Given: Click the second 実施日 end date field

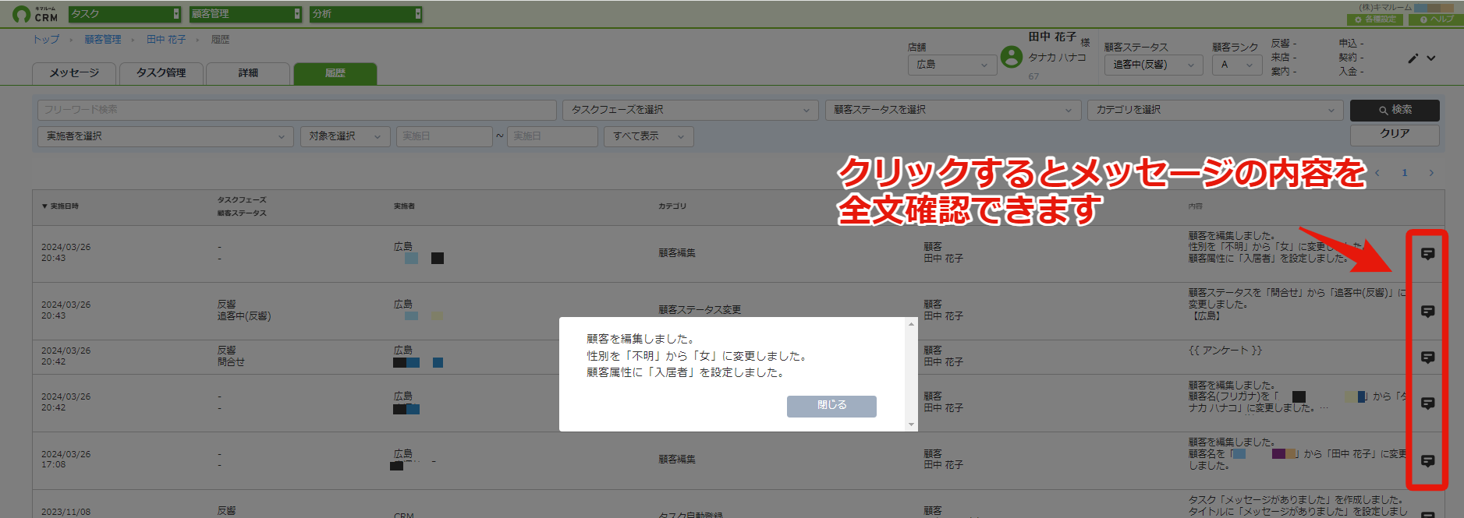Looking at the screenshot, I should (552, 136).
